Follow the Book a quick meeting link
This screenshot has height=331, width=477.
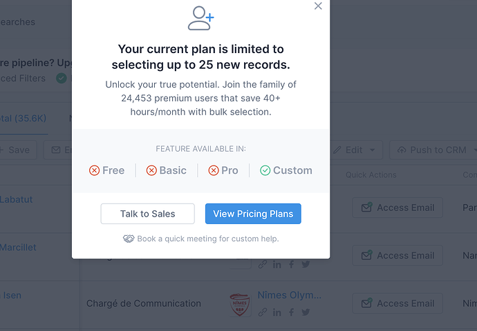[207, 239]
